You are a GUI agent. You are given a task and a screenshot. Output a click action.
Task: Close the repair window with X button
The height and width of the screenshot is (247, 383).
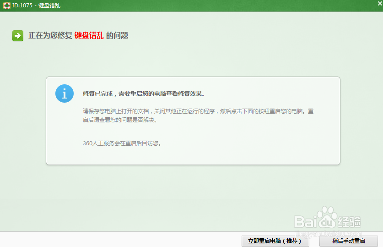pos(378,4)
